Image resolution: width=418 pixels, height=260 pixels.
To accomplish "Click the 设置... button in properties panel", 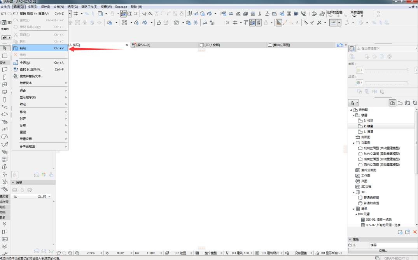I will tap(383, 251).
